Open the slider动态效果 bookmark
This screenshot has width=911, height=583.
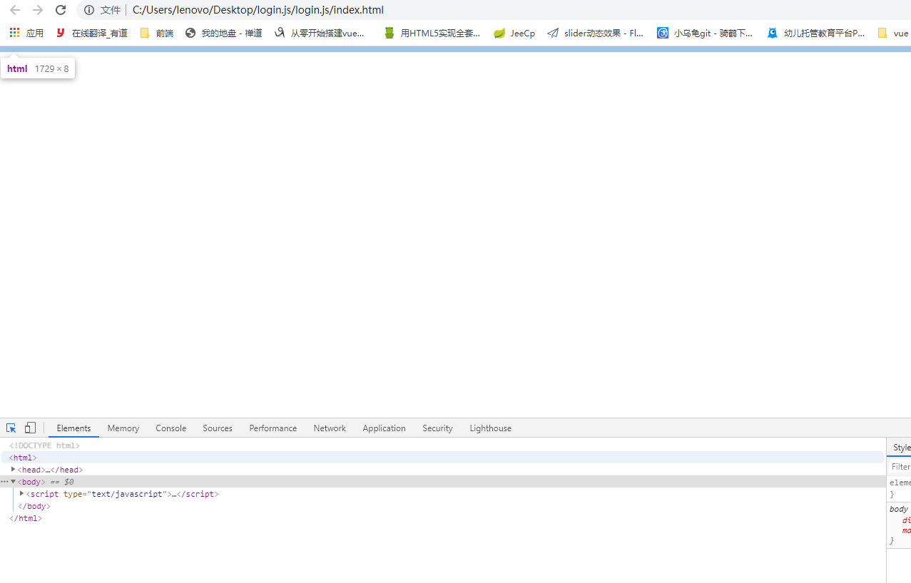pyautogui.click(x=596, y=33)
